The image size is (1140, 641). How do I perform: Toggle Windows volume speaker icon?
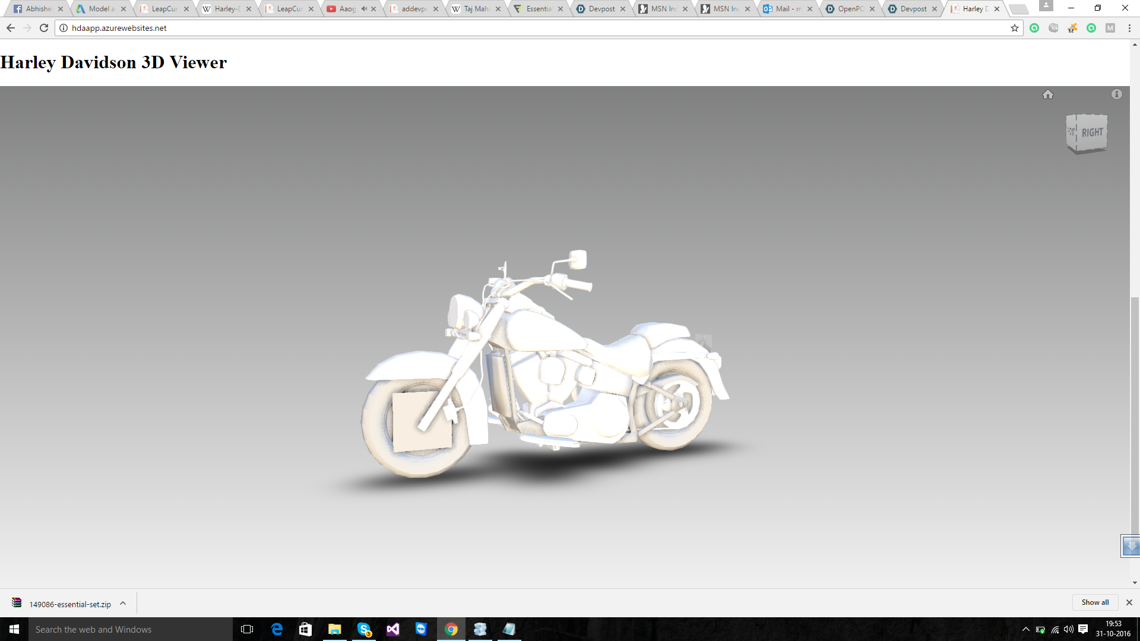[x=1068, y=630]
